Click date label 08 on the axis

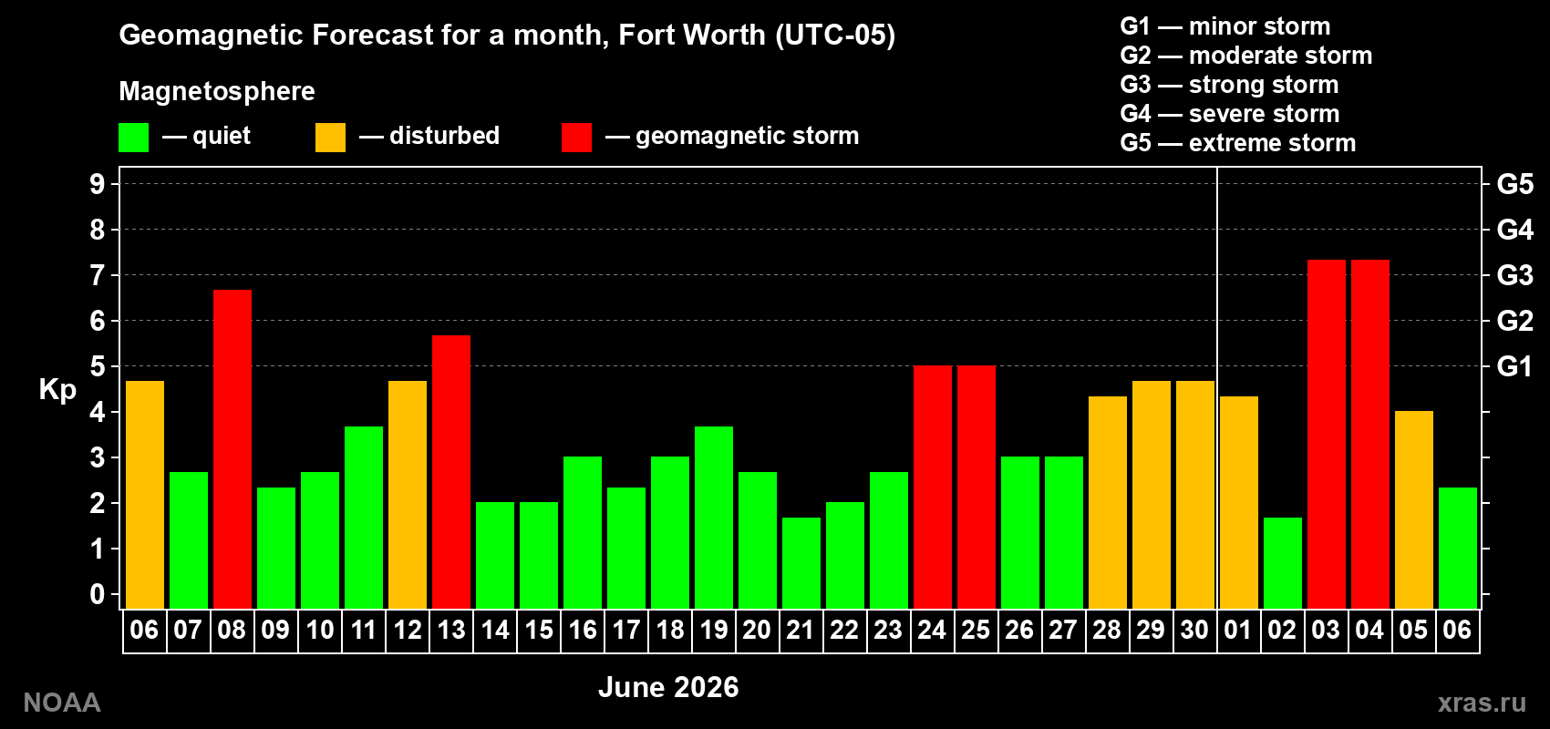point(232,630)
